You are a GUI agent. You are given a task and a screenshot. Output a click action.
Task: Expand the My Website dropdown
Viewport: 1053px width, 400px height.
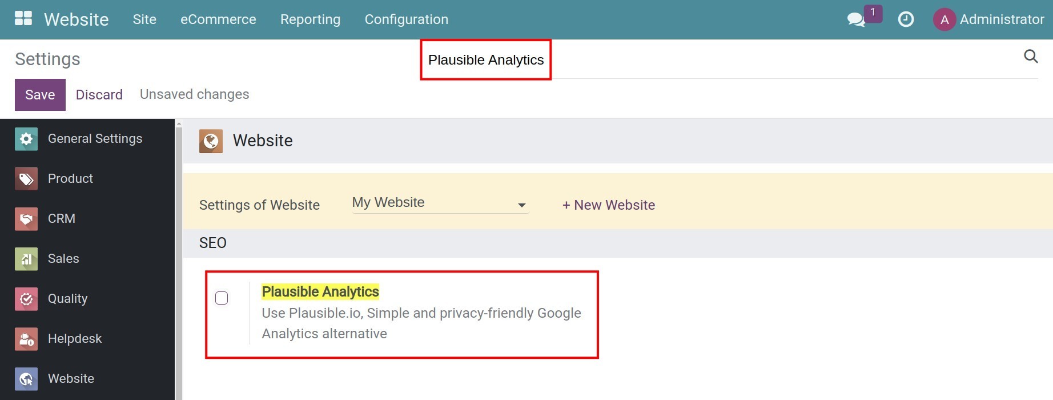click(440, 203)
